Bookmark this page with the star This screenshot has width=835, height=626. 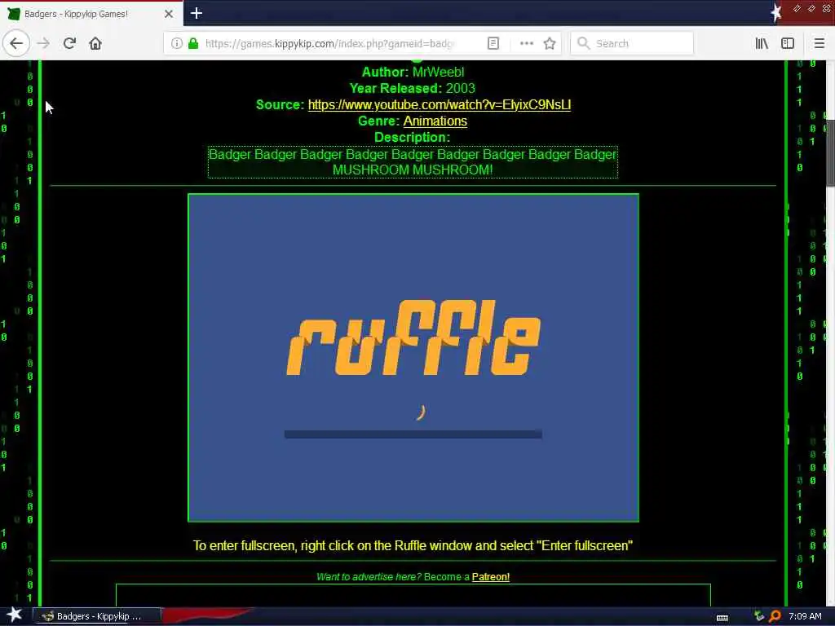pyautogui.click(x=550, y=44)
